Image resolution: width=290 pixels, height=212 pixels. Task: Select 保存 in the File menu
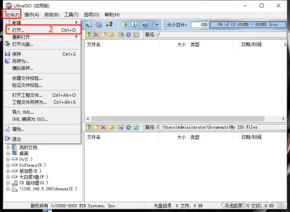pyautogui.click(x=42, y=54)
